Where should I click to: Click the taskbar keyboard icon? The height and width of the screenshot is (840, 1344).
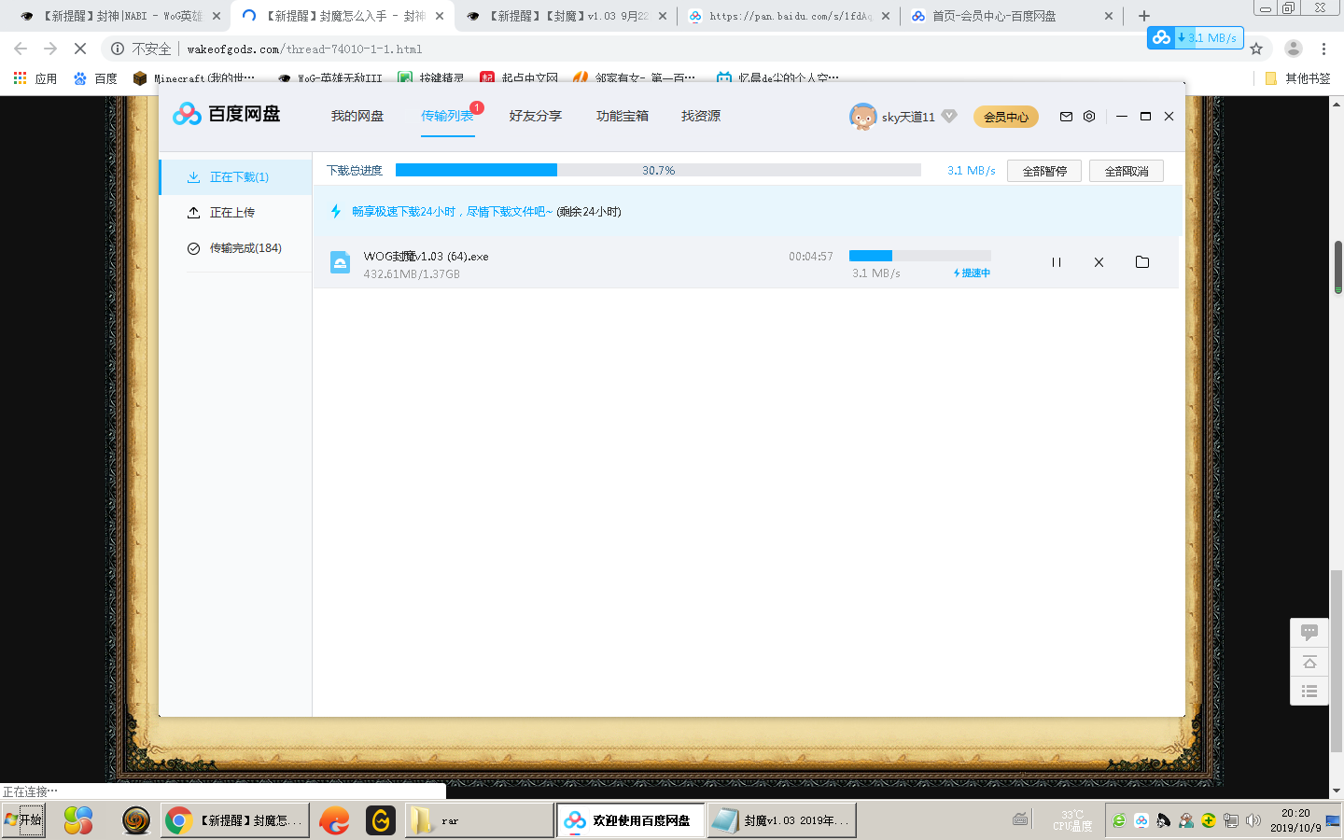pos(1021,819)
